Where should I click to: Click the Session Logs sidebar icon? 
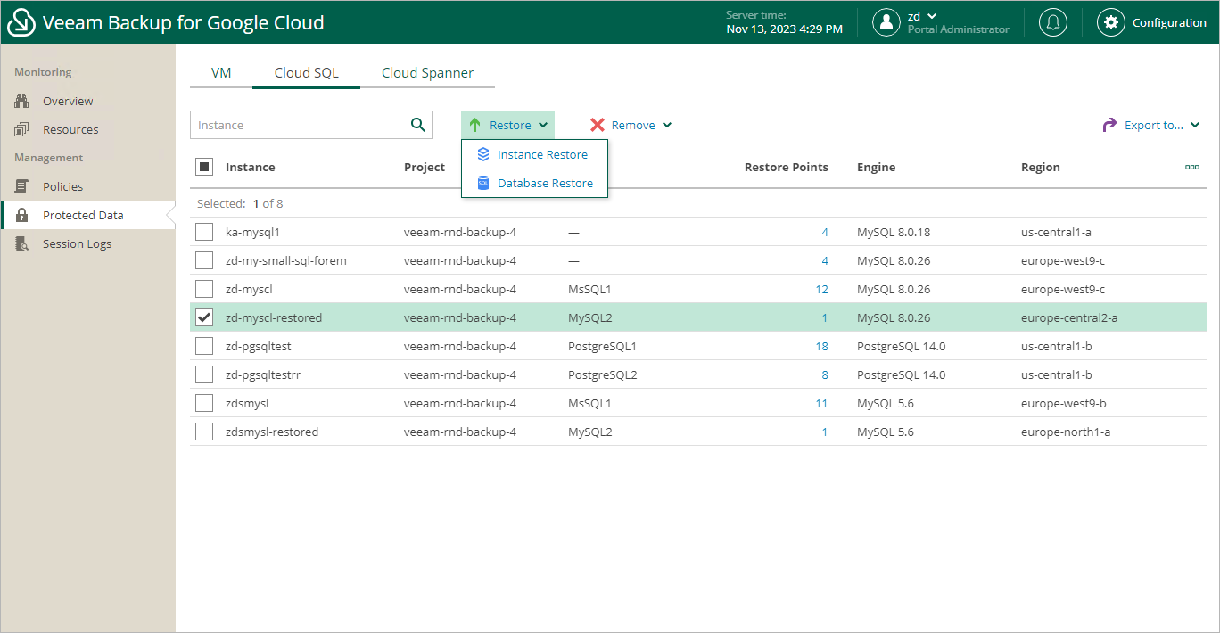coord(22,243)
